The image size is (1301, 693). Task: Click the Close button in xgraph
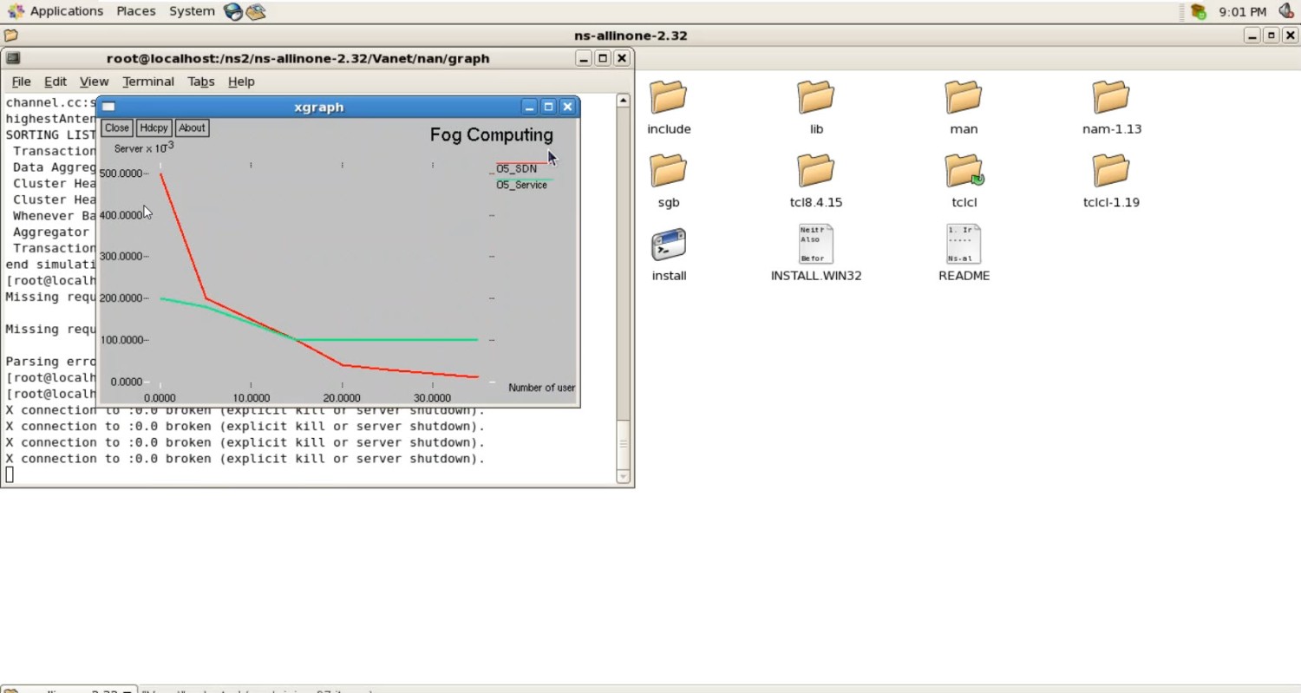pos(116,127)
